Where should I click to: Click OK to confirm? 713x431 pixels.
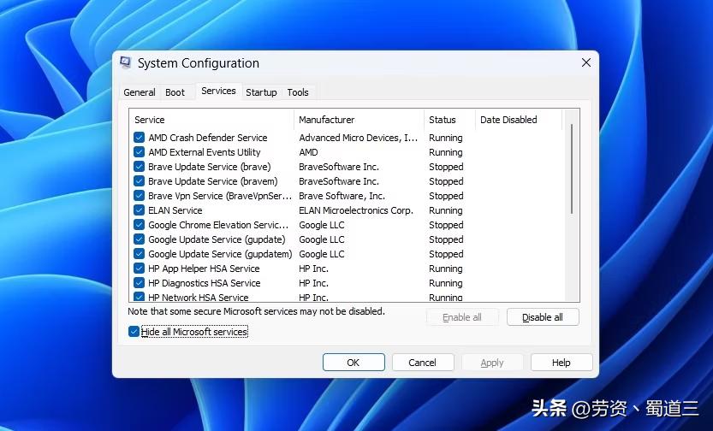click(354, 363)
